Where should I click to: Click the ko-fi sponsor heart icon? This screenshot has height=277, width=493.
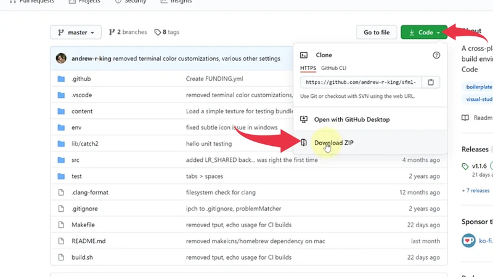coord(468,241)
